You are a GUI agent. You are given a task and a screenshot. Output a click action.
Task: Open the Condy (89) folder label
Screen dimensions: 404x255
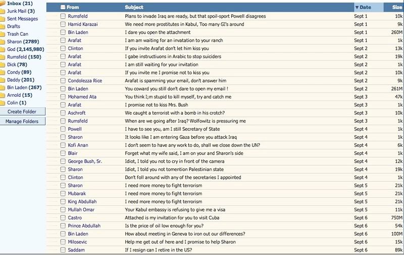tap(19, 72)
